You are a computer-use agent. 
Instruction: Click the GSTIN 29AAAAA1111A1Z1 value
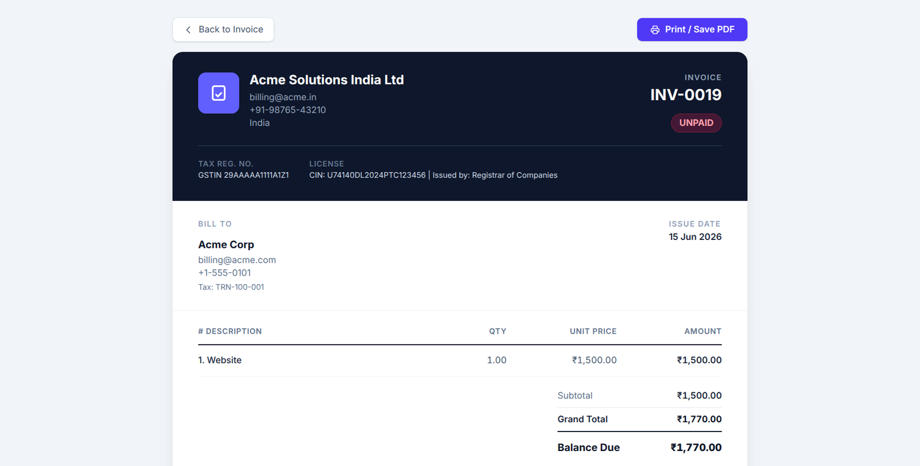tap(243, 175)
